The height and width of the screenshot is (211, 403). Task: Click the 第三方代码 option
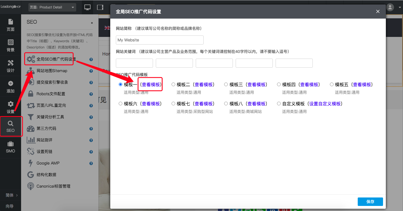tap(46, 128)
